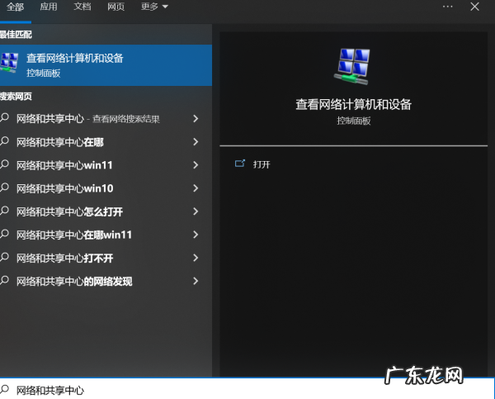Screen dimensions: 495x399
Task: Select the 网页 filter tab
Action: 116,7
